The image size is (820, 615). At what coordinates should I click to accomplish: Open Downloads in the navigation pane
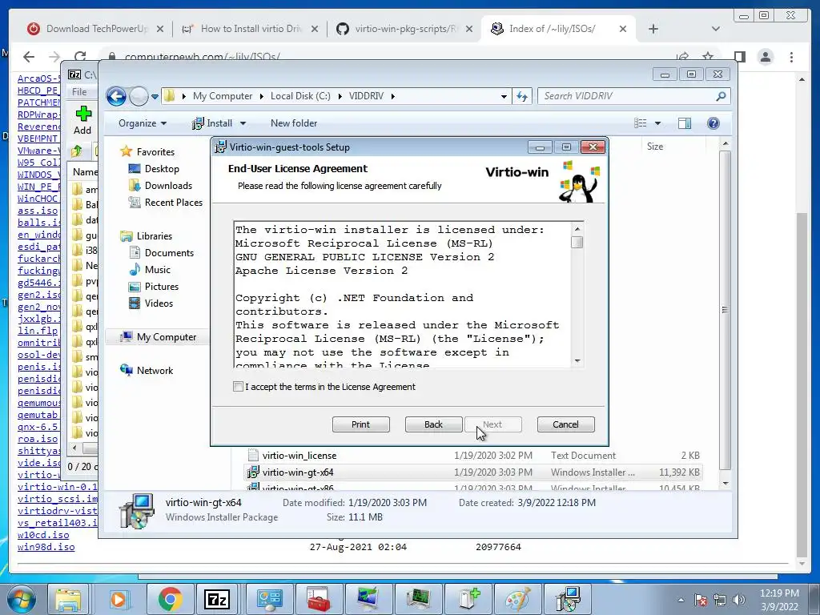coord(168,185)
